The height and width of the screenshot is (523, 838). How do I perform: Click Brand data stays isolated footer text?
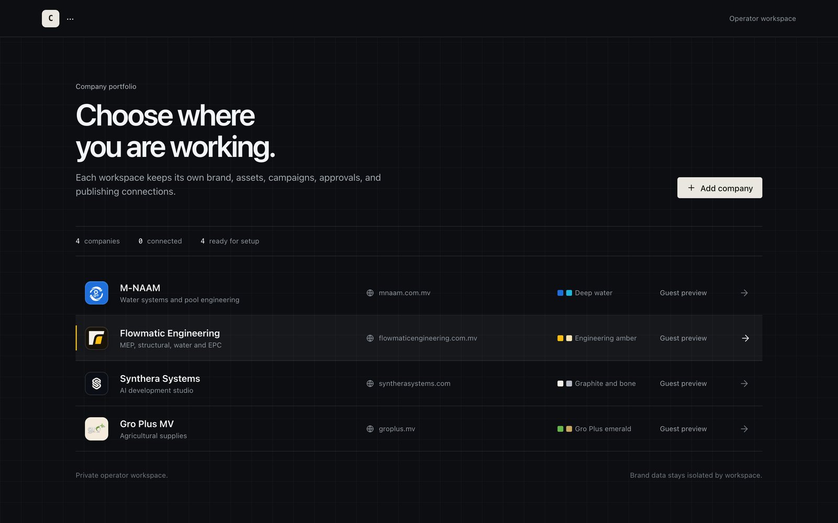[x=696, y=475]
